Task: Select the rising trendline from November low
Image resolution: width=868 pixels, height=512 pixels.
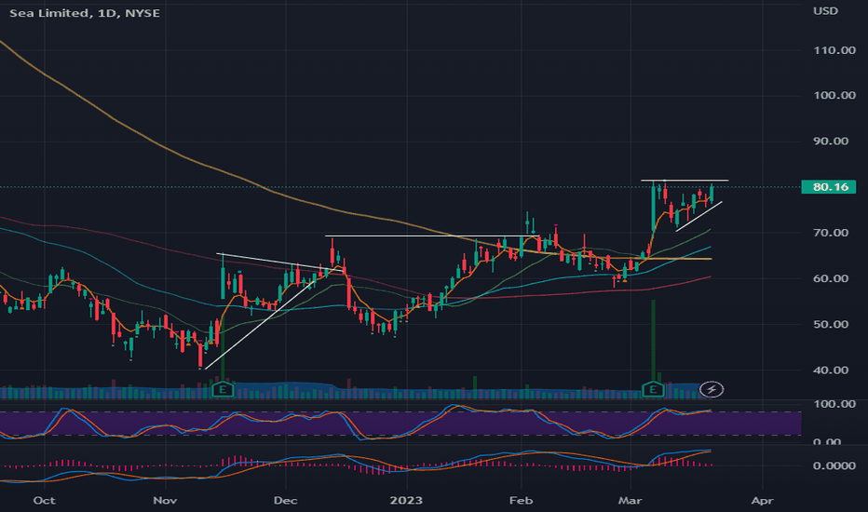Action: 260,324
